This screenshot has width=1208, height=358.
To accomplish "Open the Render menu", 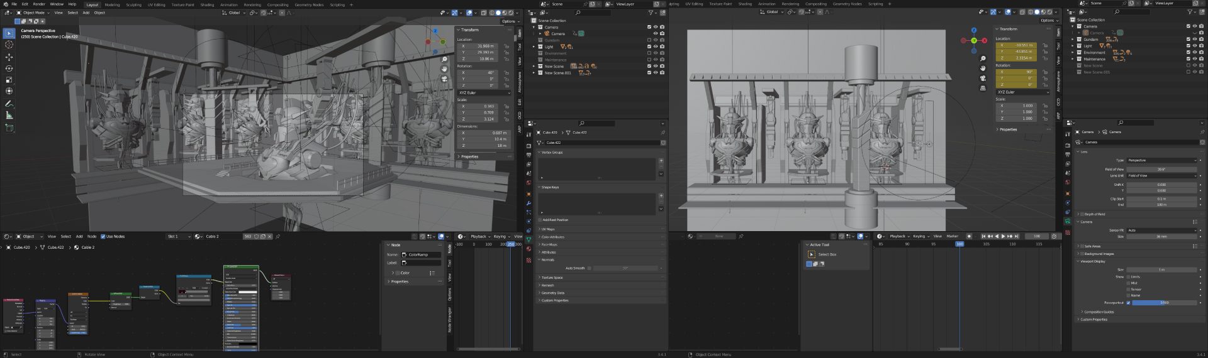I will (39, 4).
